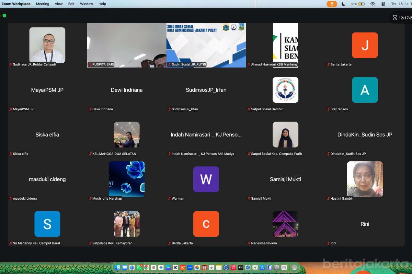The width and height of the screenshot is (412, 274).
Task: Click muted mic icon beside PUSPITA SARI
Action: (90, 64)
